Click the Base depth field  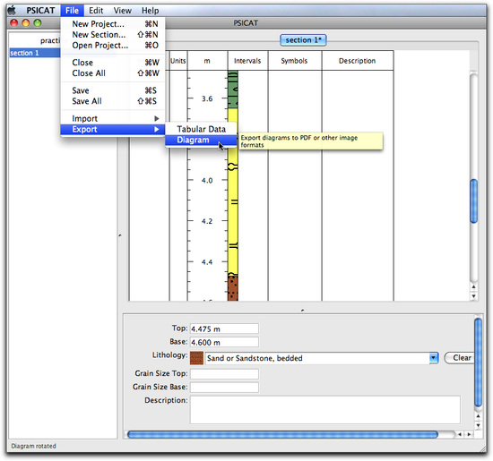click(224, 342)
